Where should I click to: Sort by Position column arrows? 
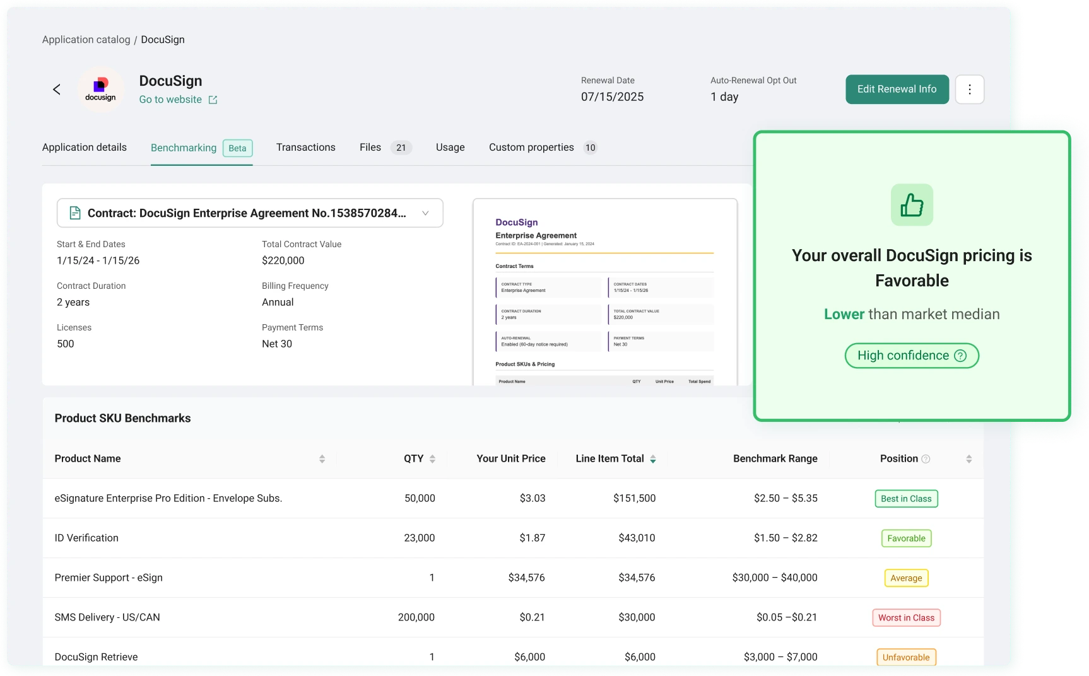pyautogui.click(x=968, y=459)
